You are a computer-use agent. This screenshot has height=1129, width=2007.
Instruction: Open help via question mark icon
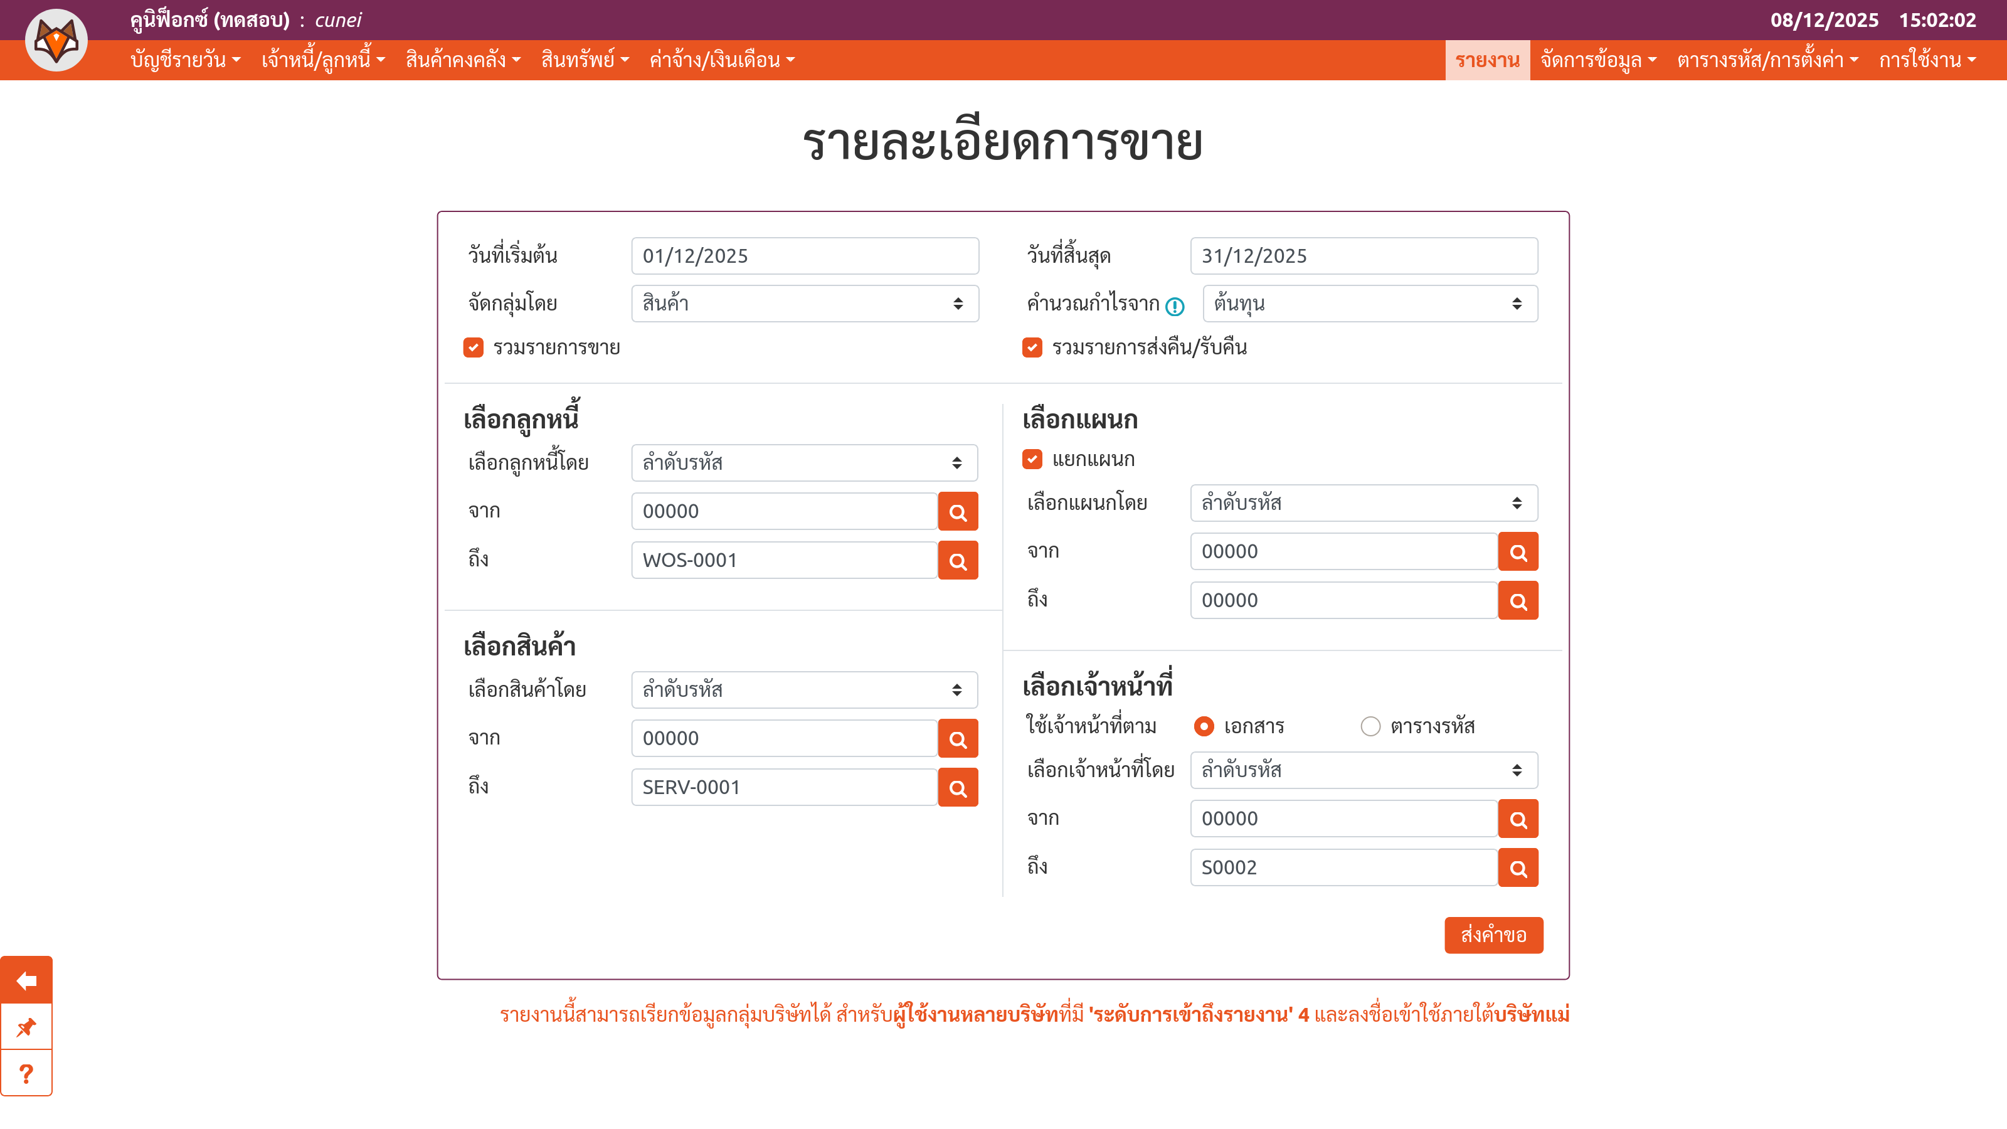[26, 1074]
